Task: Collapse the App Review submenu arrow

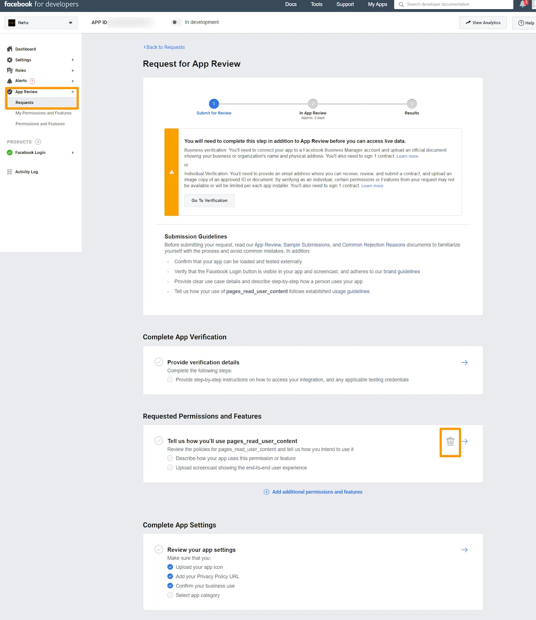Action: 73,92
